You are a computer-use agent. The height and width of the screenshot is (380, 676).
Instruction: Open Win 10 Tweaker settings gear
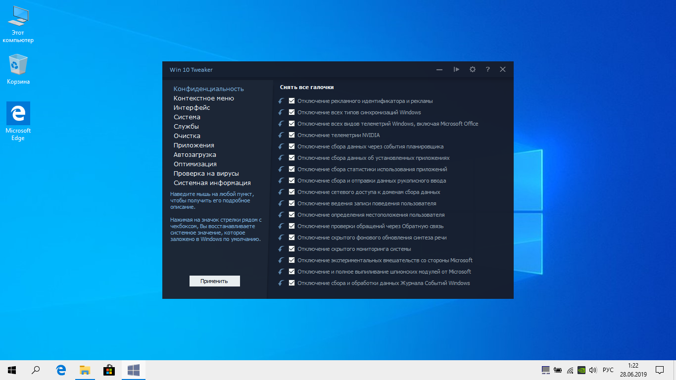click(472, 69)
